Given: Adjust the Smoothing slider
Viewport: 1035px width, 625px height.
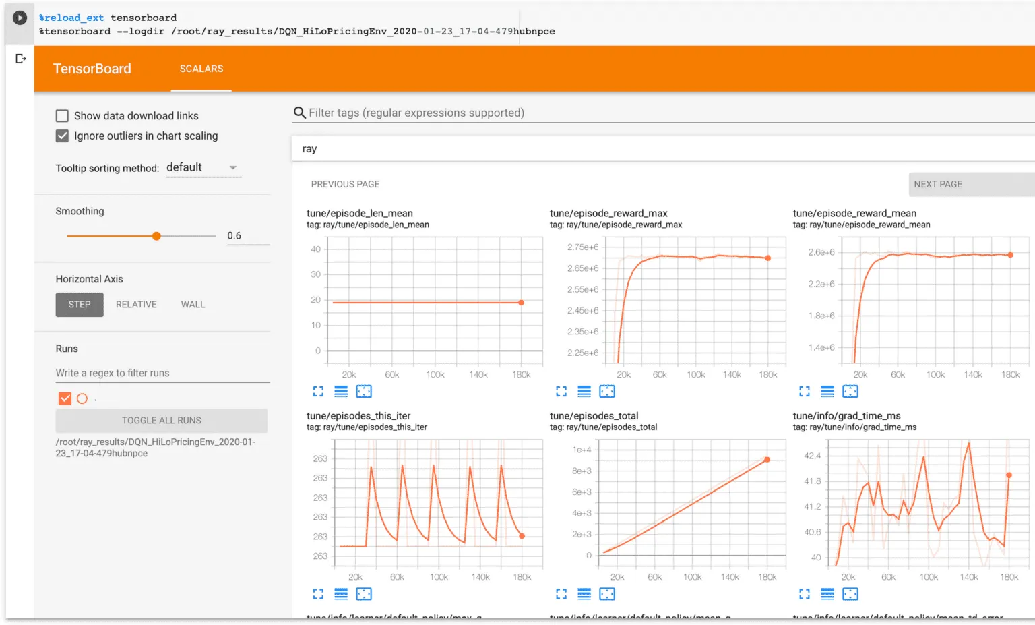Looking at the screenshot, I should 156,235.
